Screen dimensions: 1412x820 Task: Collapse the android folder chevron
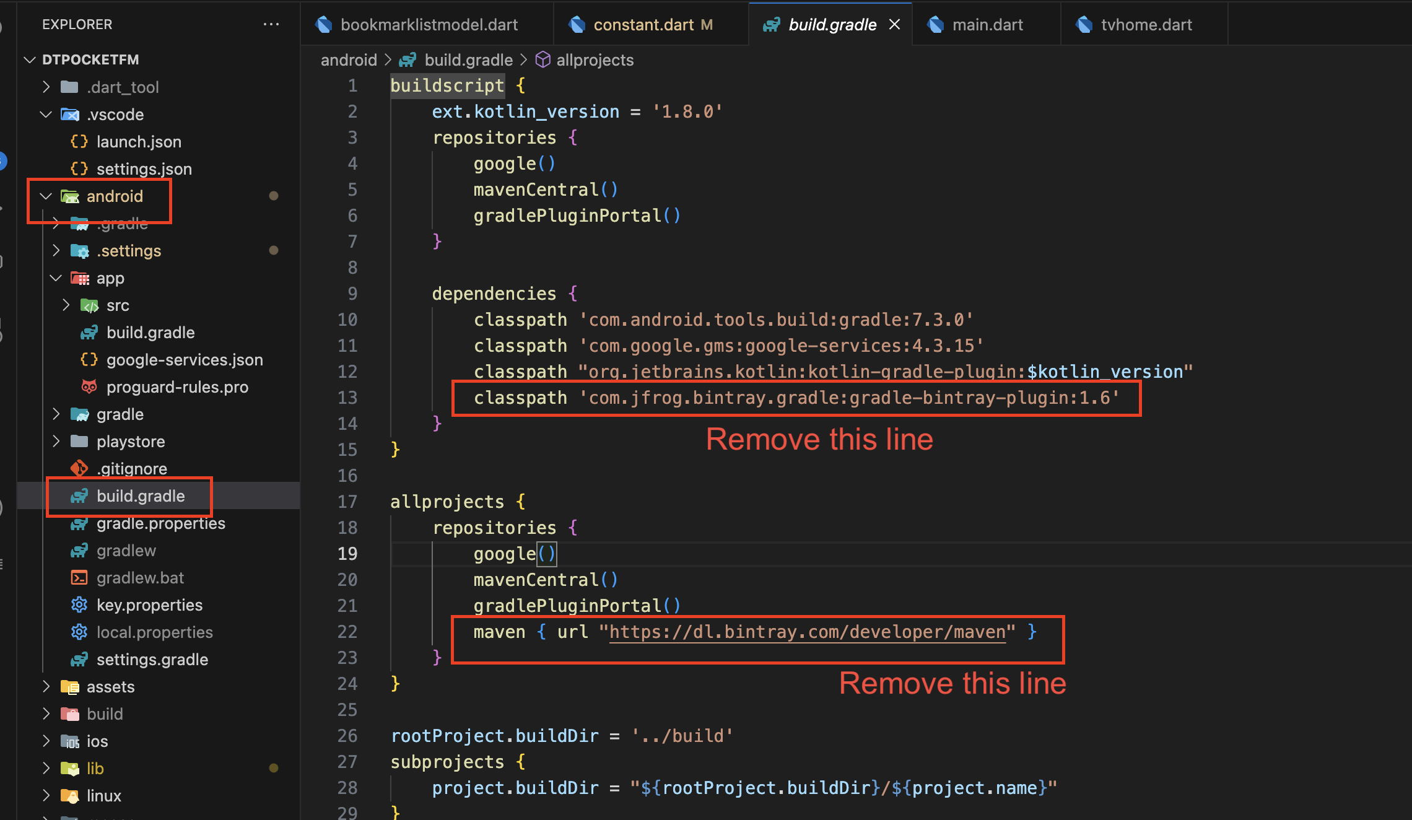click(46, 196)
